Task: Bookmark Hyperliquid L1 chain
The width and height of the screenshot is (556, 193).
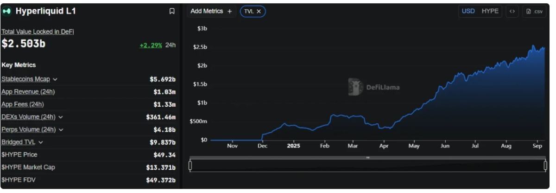Action: click(x=171, y=11)
